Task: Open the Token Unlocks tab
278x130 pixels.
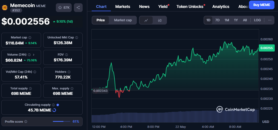Action: click(x=190, y=7)
